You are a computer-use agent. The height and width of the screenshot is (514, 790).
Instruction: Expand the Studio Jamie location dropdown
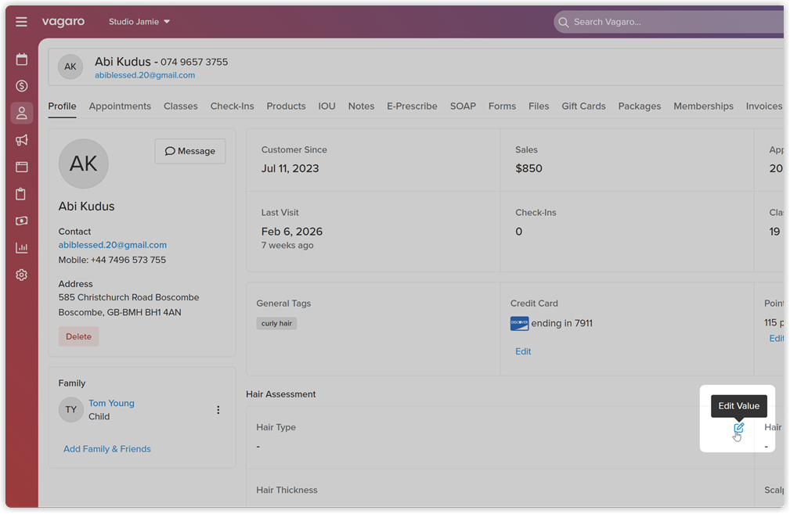click(139, 22)
